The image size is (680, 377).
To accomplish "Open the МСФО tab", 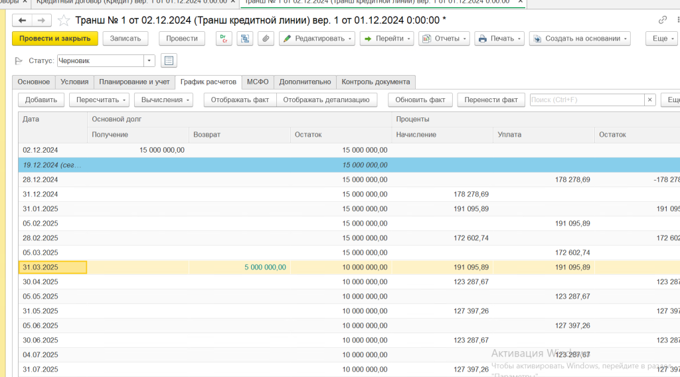I will [x=258, y=82].
